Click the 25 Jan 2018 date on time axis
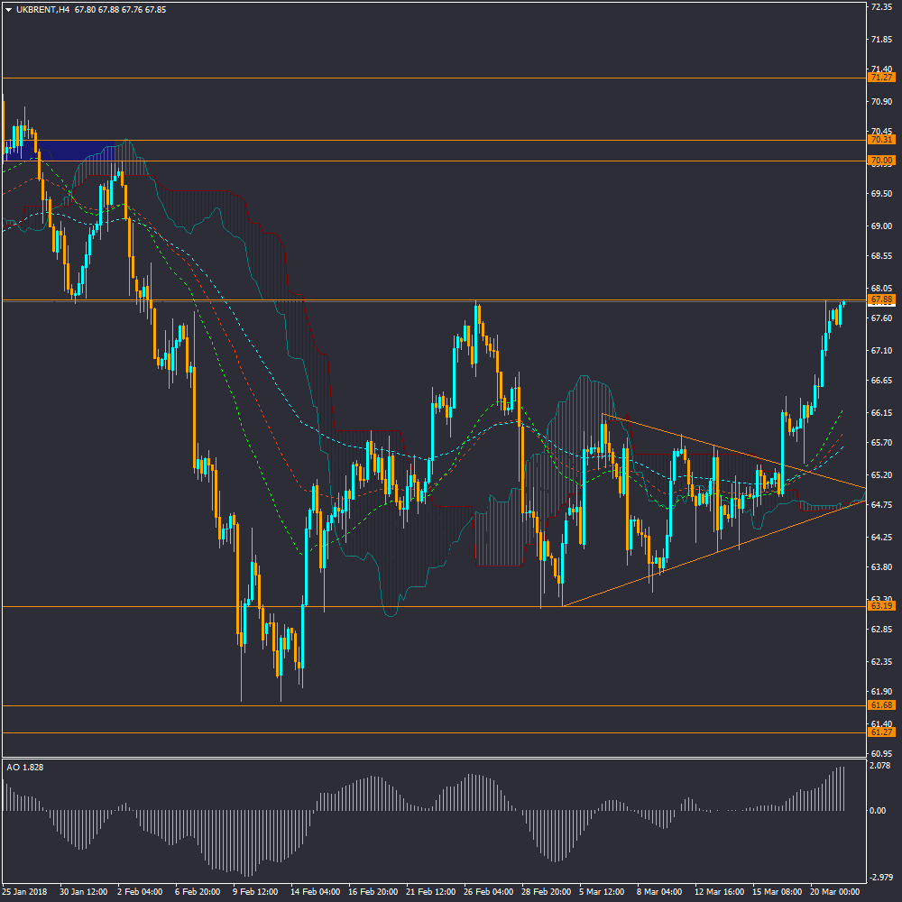 (x=26, y=892)
